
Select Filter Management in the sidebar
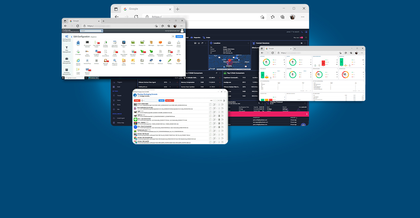pyautogui.click(x=66, y=50)
